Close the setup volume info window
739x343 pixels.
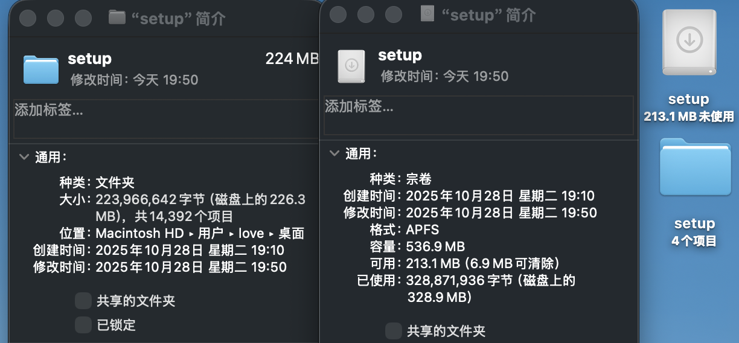point(338,14)
